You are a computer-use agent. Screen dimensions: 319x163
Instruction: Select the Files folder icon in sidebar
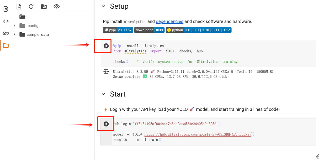point(6,45)
